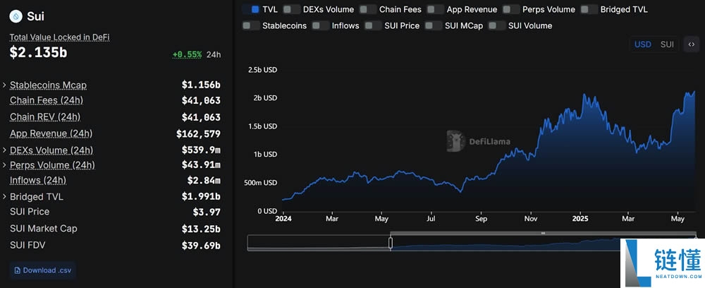Image resolution: width=705 pixels, height=288 pixels.
Task: Expand the Bridged TVL row
Action: 5,197
